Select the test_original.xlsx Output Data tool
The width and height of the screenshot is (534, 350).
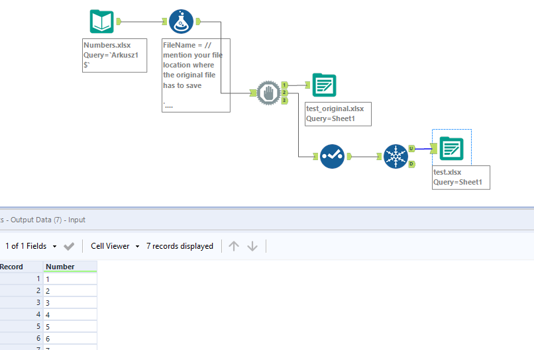click(x=324, y=85)
